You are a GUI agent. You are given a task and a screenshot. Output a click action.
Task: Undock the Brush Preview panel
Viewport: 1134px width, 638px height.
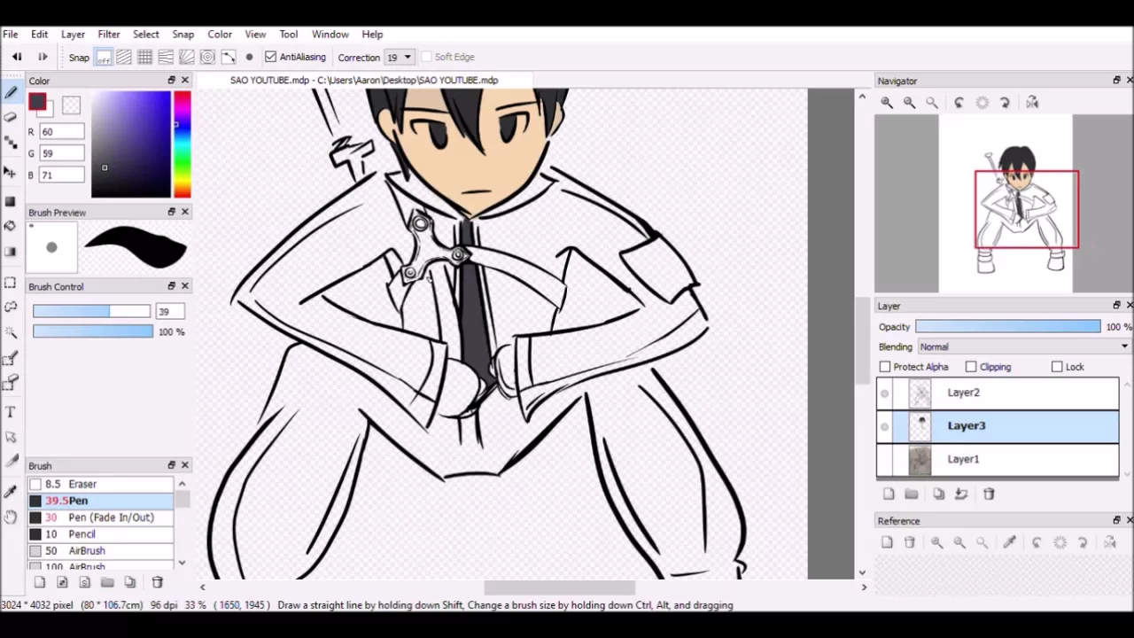[171, 212]
